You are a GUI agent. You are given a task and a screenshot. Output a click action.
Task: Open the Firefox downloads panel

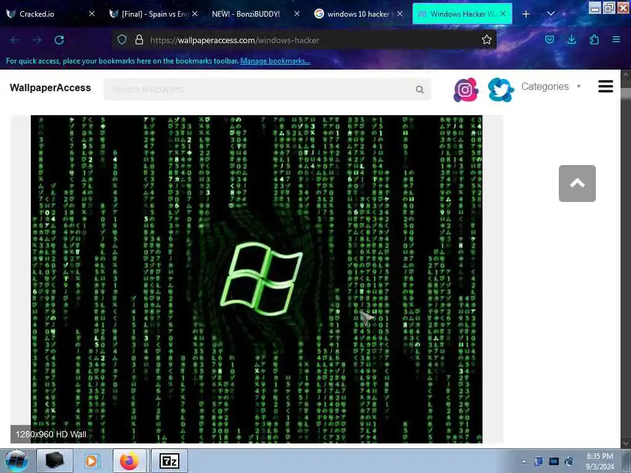click(x=571, y=39)
